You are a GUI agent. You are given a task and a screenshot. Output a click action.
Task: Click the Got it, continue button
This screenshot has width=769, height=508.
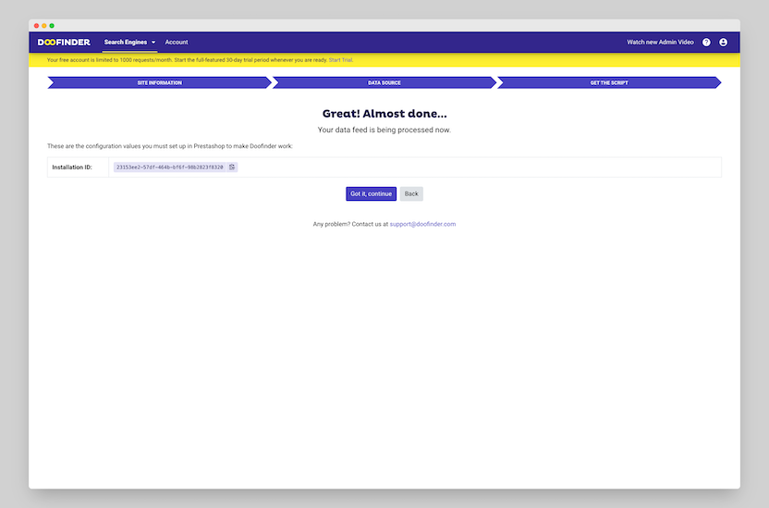[x=371, y=194]
